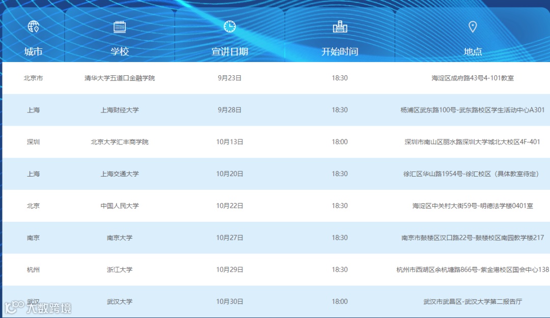Click the 杭州 city cell
Image resolution: width=550 pixels, height=318 pixels.
click(33, 270)
